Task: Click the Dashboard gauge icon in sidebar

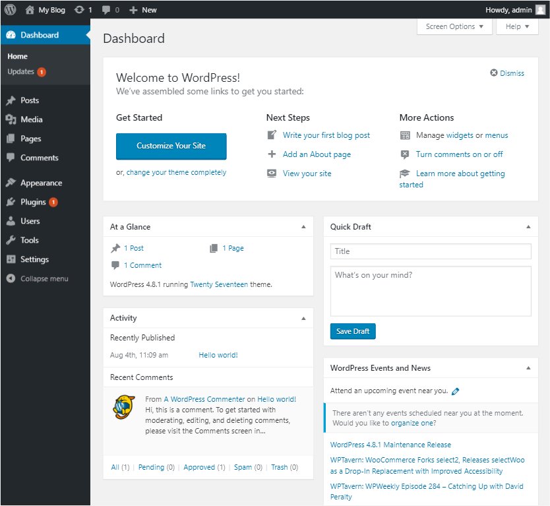Action: point(11,35)
